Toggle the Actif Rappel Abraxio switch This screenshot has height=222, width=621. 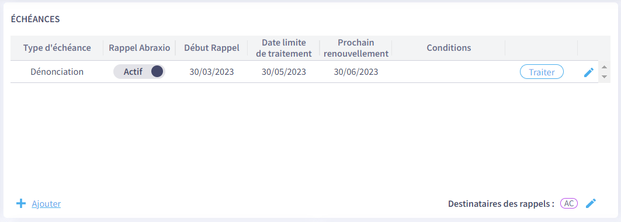tap(139, 72)
